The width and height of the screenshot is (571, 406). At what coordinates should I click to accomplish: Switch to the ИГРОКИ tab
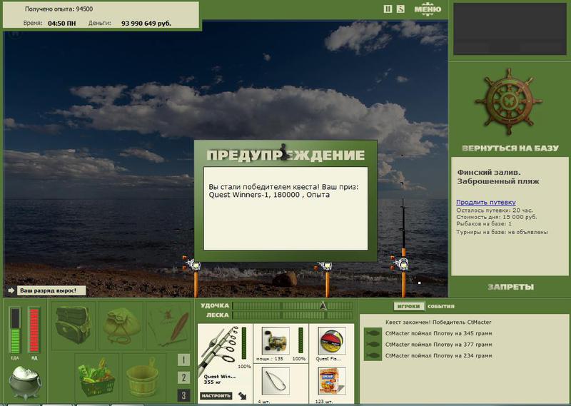click(x=409, y=306)
